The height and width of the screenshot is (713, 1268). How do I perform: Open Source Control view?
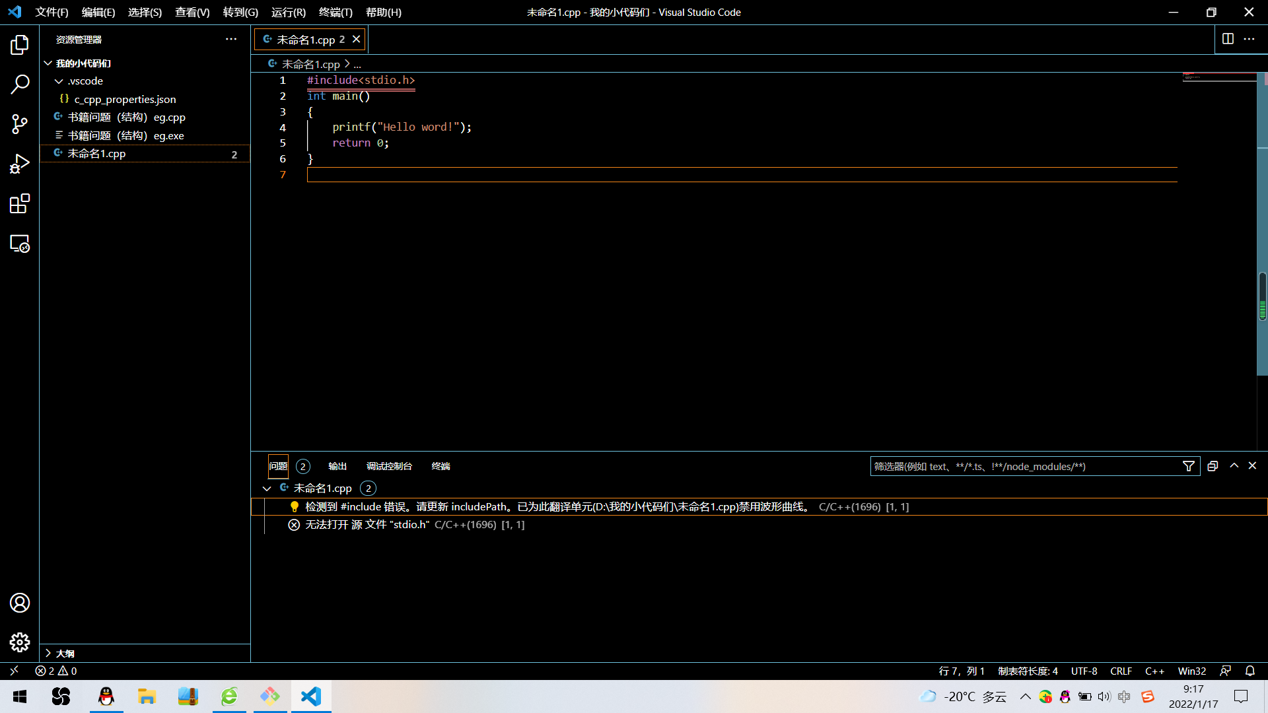pos(20,124)
